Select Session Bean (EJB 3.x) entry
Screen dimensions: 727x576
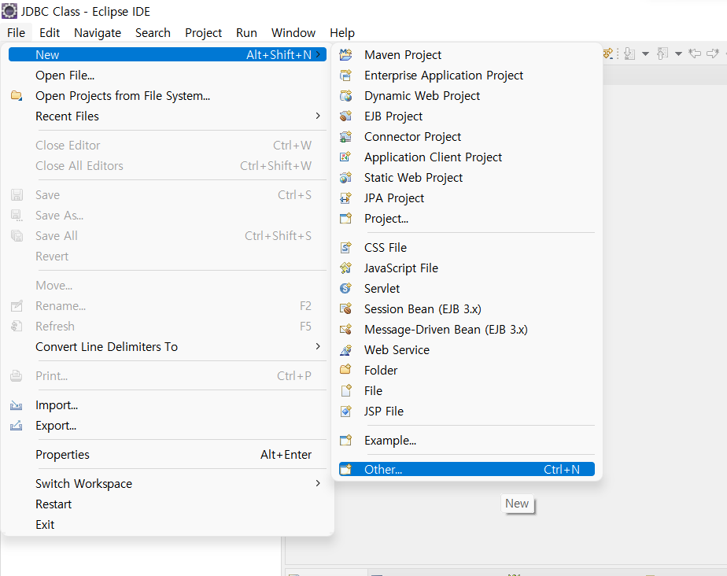click(467, 309)
